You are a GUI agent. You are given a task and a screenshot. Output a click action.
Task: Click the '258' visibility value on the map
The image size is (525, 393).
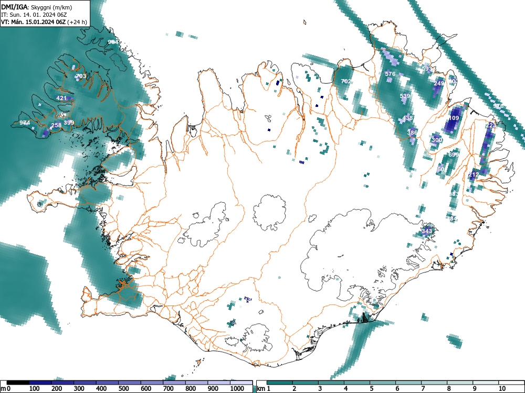tap(56, 125)
